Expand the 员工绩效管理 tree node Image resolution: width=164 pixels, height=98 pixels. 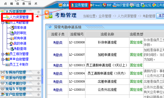3,54
